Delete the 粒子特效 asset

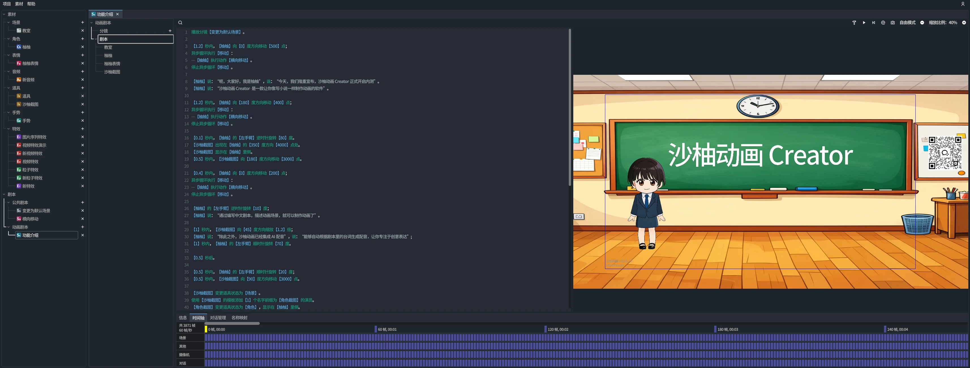(82, 170)
